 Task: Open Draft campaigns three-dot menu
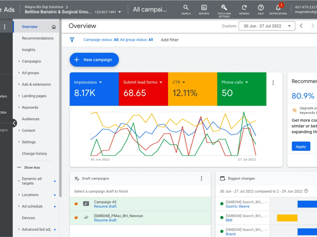point(201,178)
